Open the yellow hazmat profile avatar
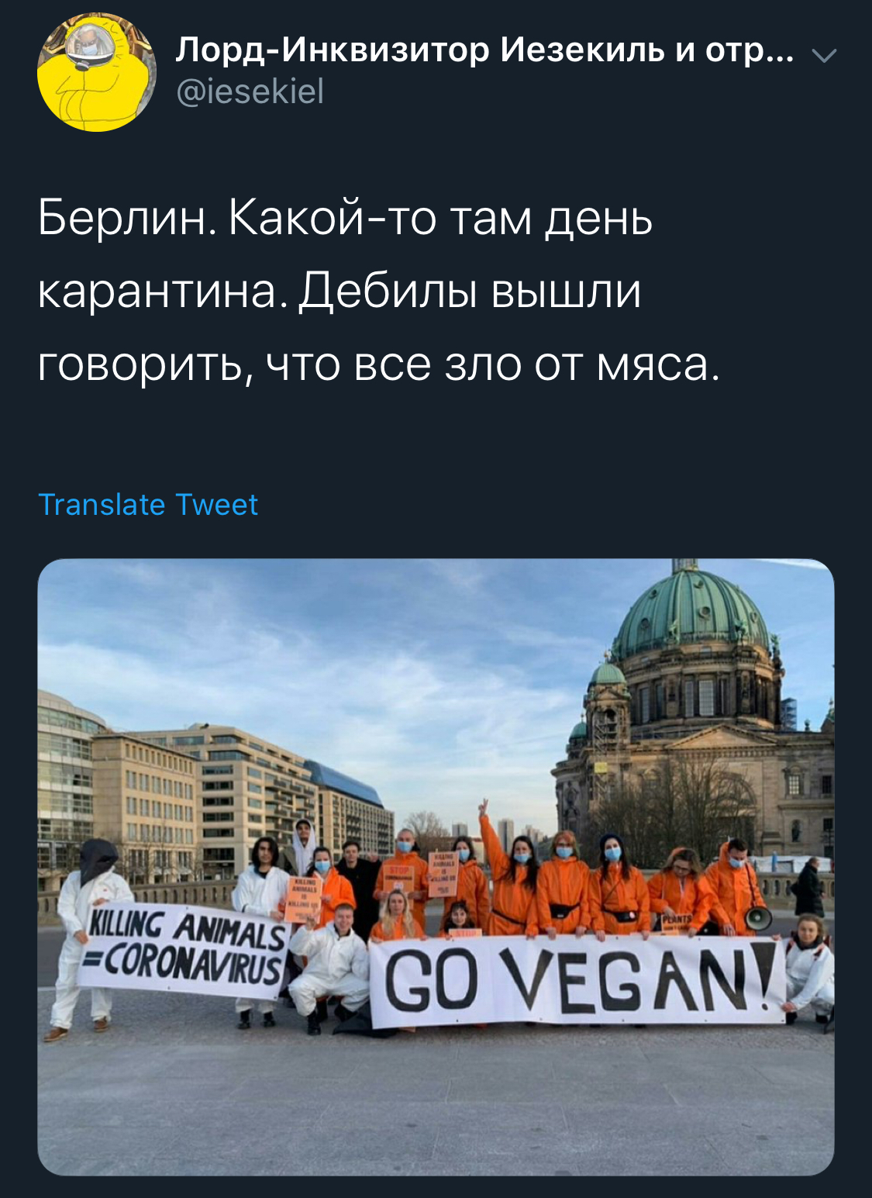 coord(96,73)
